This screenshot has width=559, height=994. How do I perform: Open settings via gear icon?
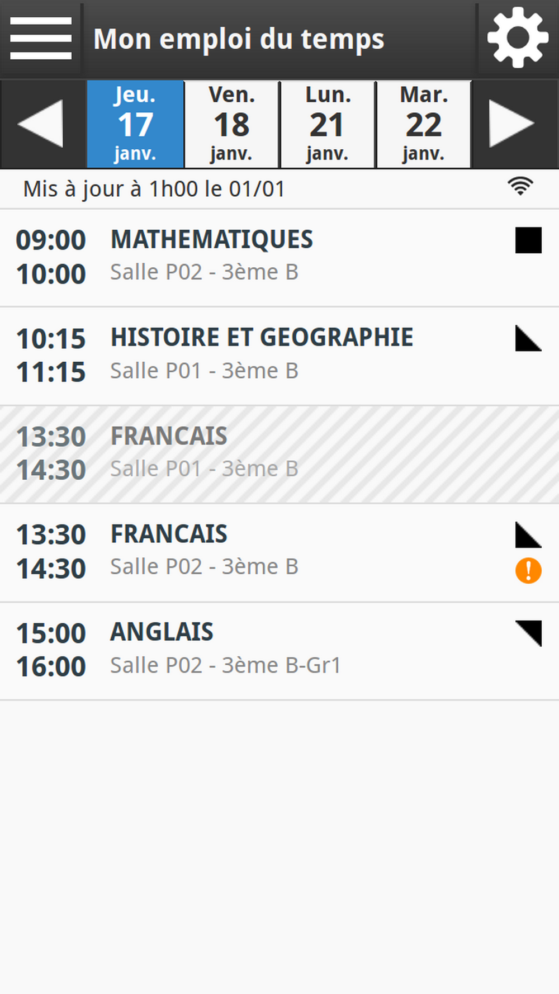pyautogui.click(x=518, y=38)
